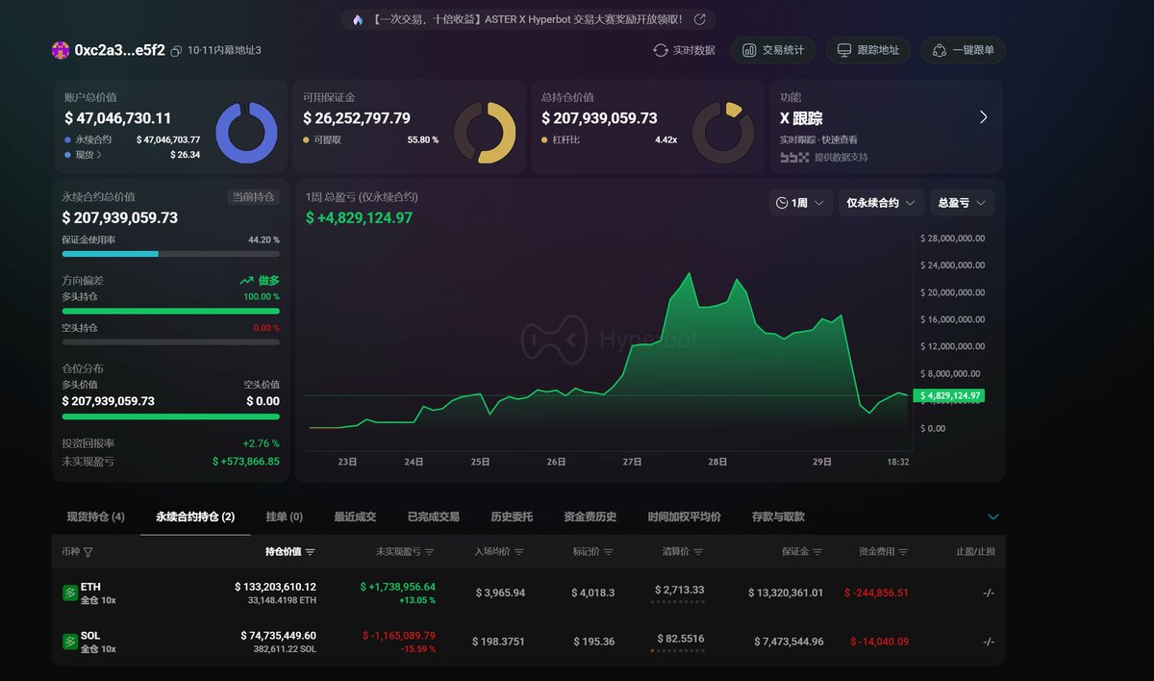This screenshot has height=681, width=1154.
Task: Click the account total value donut chart
Action: coord(246,133)
